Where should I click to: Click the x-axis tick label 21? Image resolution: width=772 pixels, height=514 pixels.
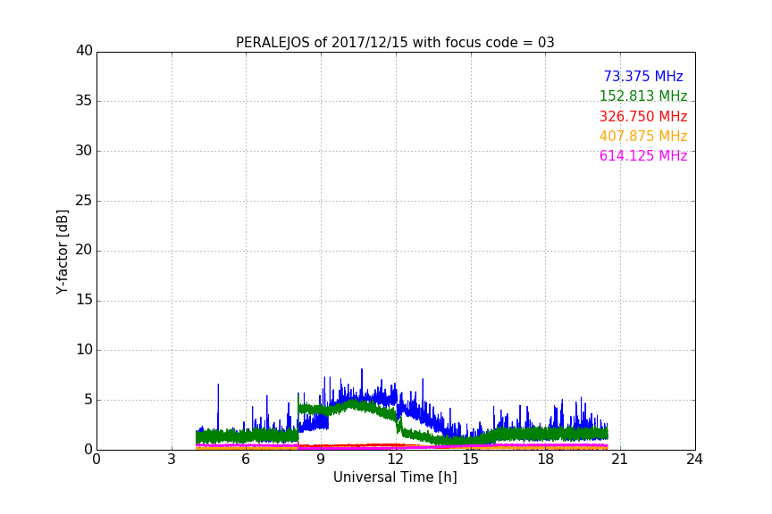point(620,460)
